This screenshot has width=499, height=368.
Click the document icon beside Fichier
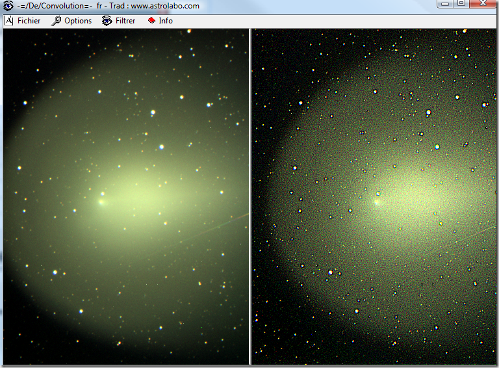[9, 21]
